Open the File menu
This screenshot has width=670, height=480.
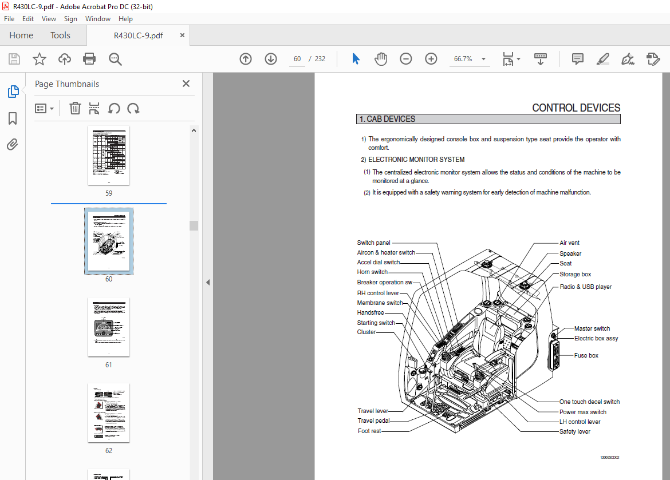click(9, 19)
